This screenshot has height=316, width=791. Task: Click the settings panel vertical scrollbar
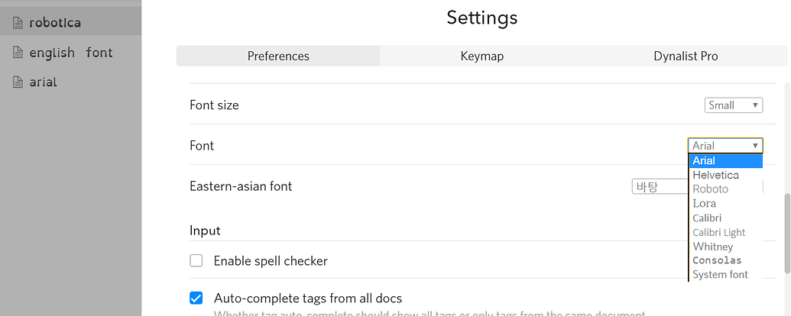pos(787,234)
